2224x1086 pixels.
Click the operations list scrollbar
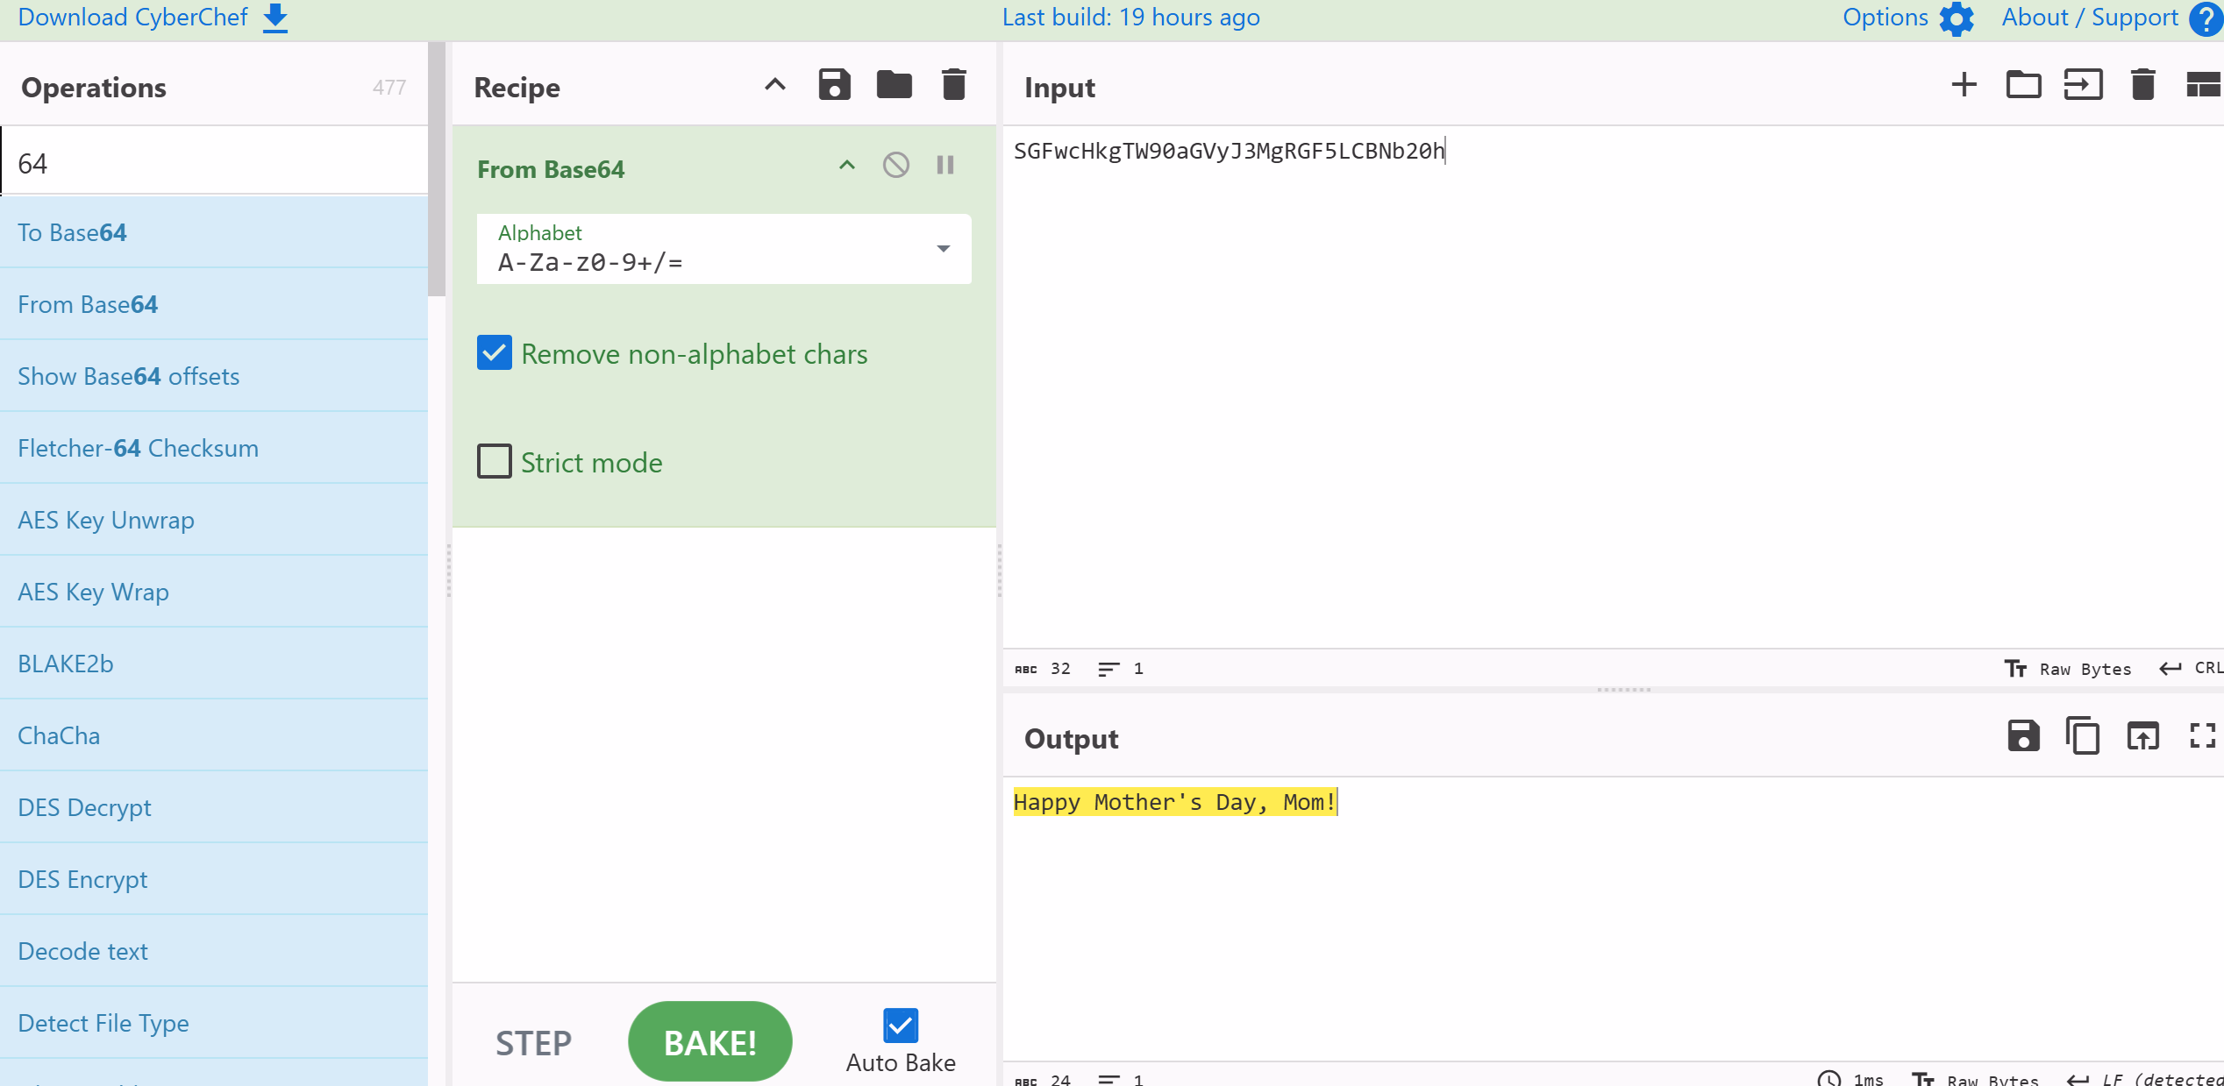tap(437, 168)
